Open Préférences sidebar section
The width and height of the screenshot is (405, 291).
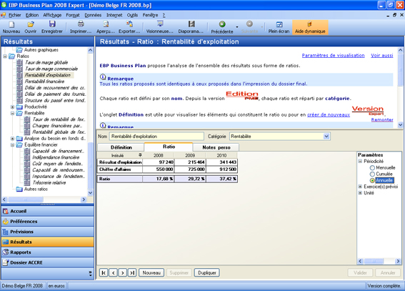[48, 222]
